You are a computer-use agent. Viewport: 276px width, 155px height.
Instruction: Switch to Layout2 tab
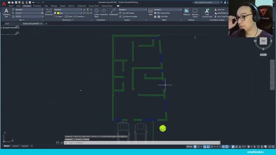(x=25, y=146)
